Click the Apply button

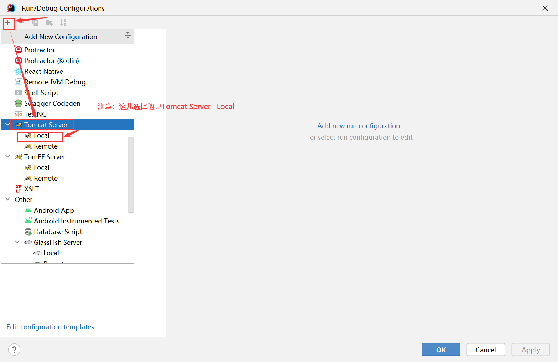[531, 350]
